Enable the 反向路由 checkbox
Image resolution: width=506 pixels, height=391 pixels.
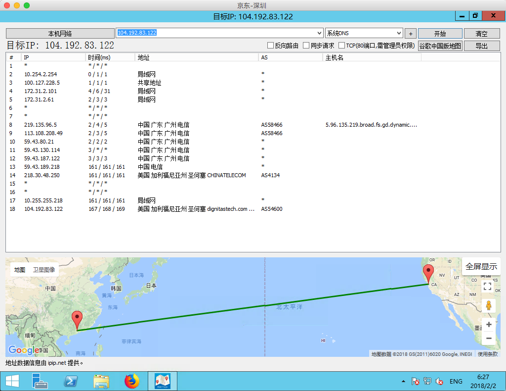(x=270, y=46)
